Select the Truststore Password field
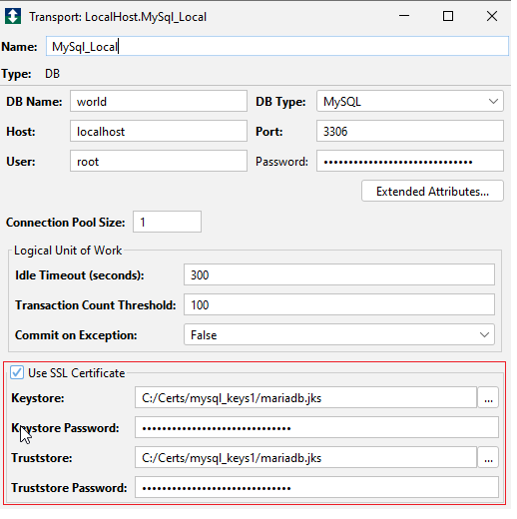This screenshot has height=519, width=517. pyautogui.click(x=316, y=487)
